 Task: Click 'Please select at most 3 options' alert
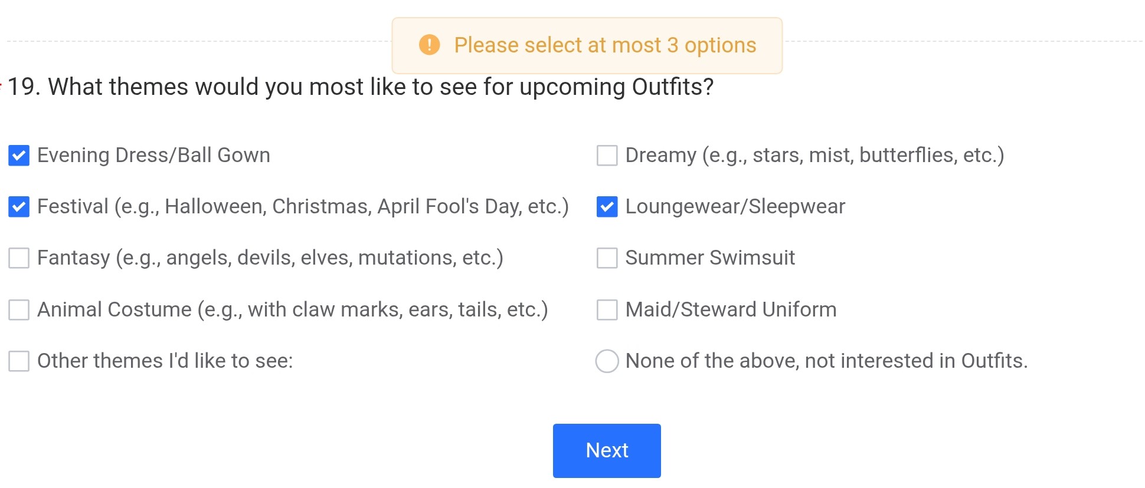(587, 45)
